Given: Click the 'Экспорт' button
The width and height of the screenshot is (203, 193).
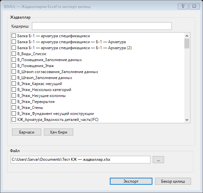Looking at the screenshot, I should (x=131, y=181).
